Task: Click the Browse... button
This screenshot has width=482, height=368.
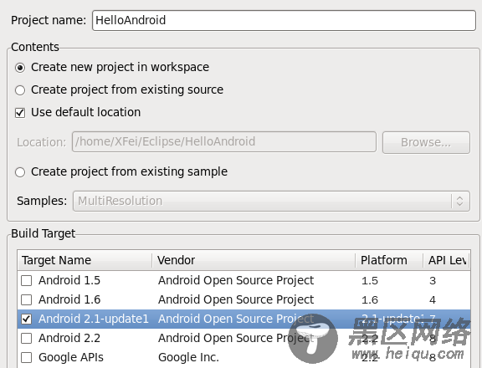Action: point(426,142)
